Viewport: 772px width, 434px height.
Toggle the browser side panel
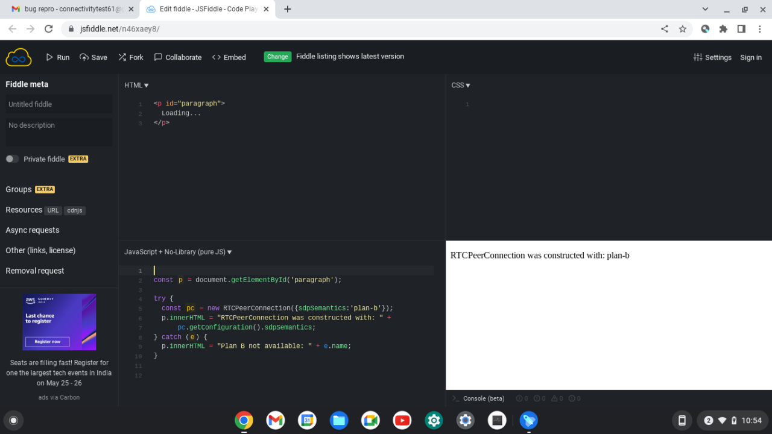point(741,29)
